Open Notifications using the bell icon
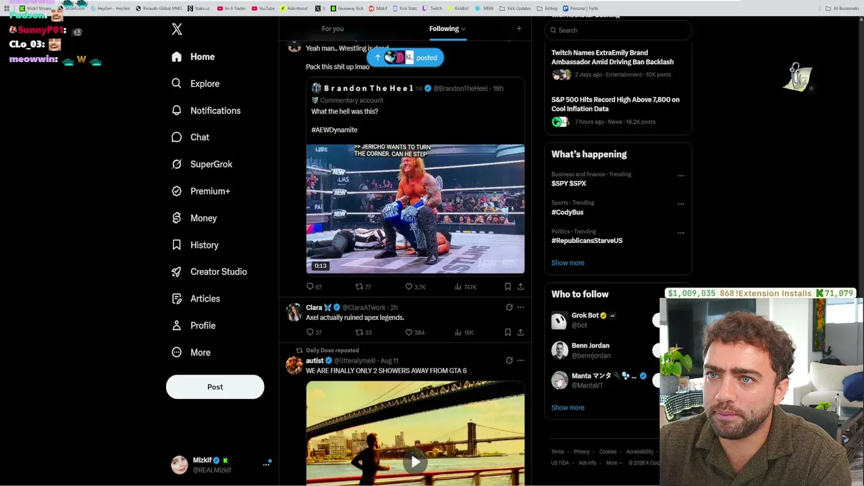864x486 pixels. click(177, 111)
